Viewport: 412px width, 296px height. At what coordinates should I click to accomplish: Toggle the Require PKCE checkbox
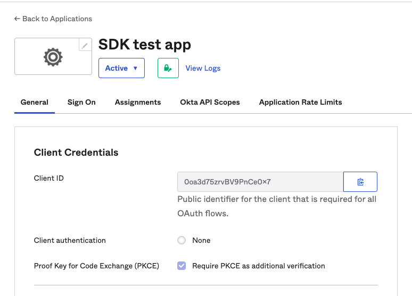182,266
